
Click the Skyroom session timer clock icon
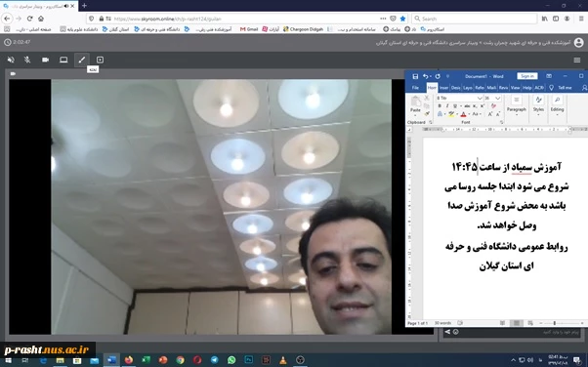8,42
